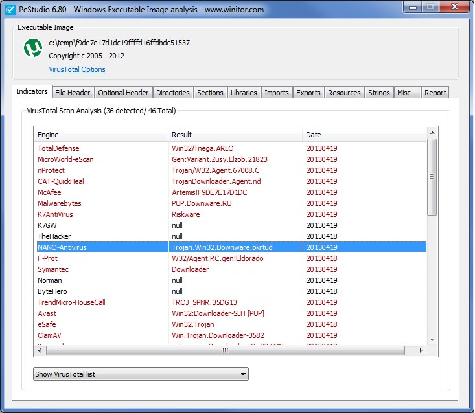This screenshot has height=413, width=475.
Task: Select the TotalDefense engine row
Action: pyautogui.click(x=230, y=148)
